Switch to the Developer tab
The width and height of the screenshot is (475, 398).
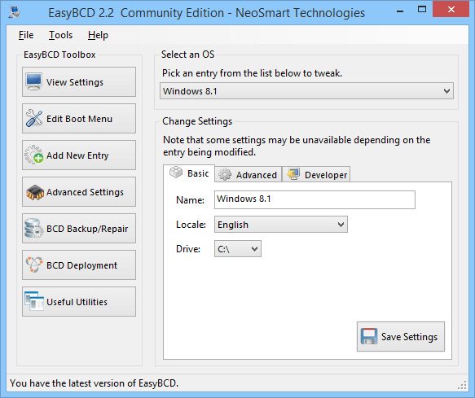tap(316, 175)
